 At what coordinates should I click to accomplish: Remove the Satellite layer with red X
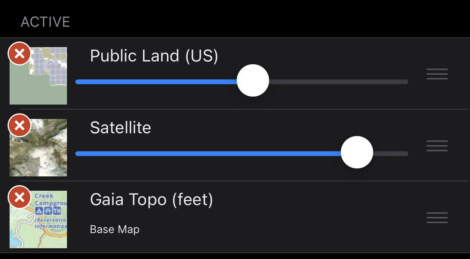[x=20, y=125]
